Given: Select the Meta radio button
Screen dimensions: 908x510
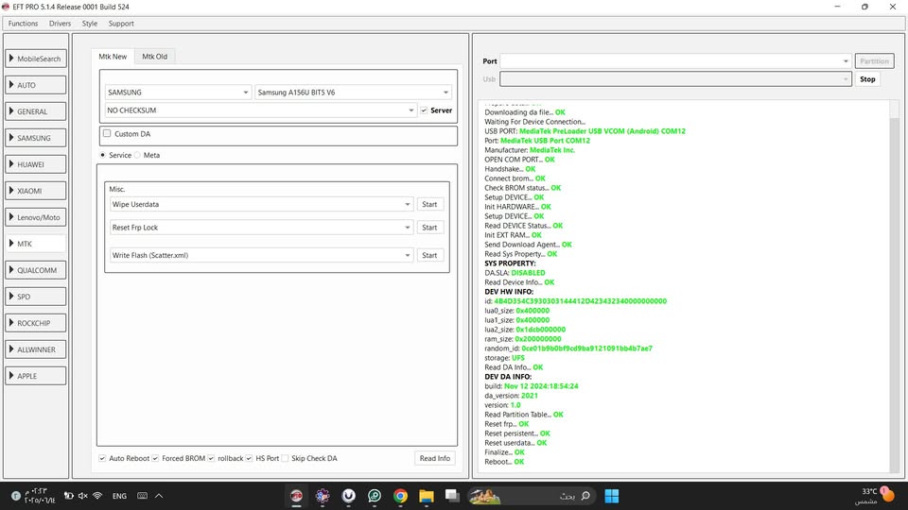Looking at the screenshot, I should point(137,155).
